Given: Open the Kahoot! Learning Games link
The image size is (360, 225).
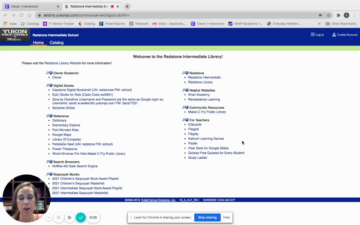Looking at the screenshot, I should click(x=206, y=139).
